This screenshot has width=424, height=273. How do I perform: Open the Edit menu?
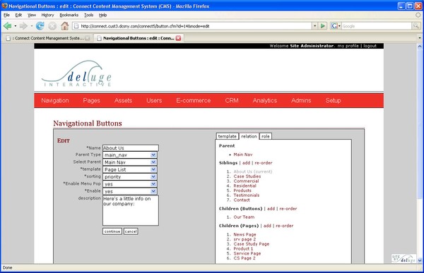tap(18, 15)
